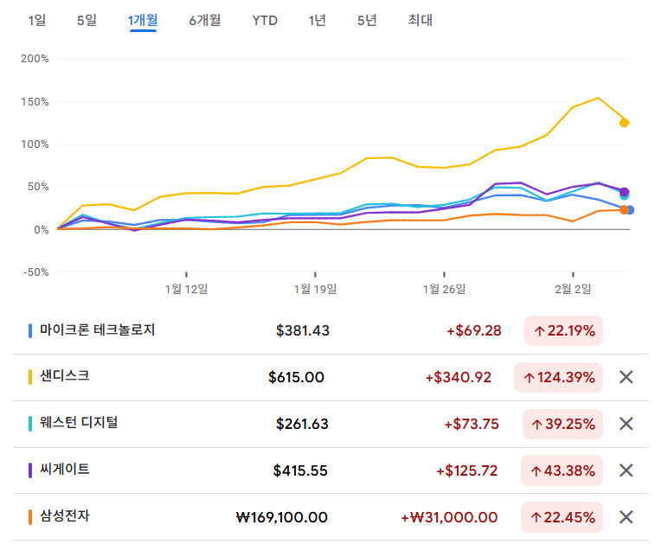Switch to the 5일 tab
This screenshot has width=668, height=544.
(87, 20)
